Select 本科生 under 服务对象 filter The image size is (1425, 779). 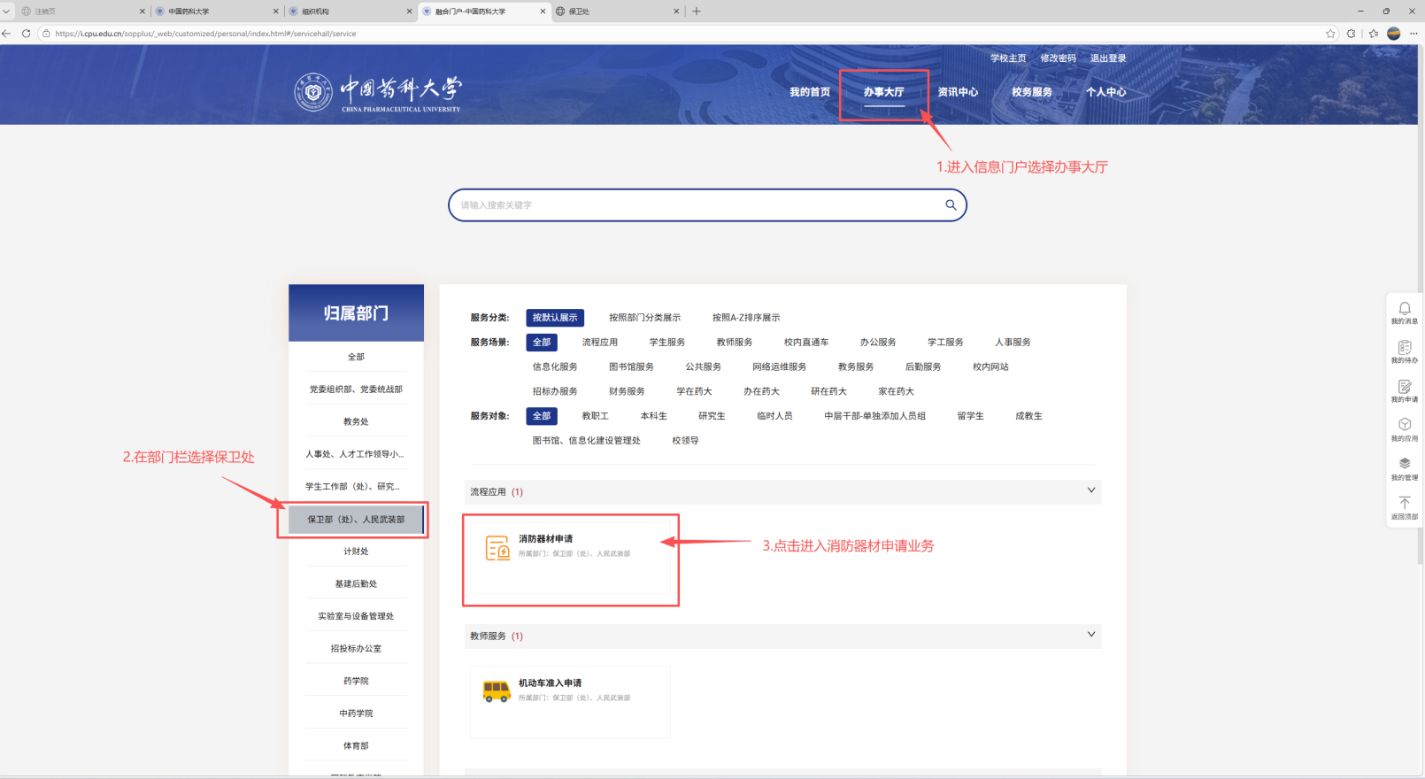(x=653, y=416)
